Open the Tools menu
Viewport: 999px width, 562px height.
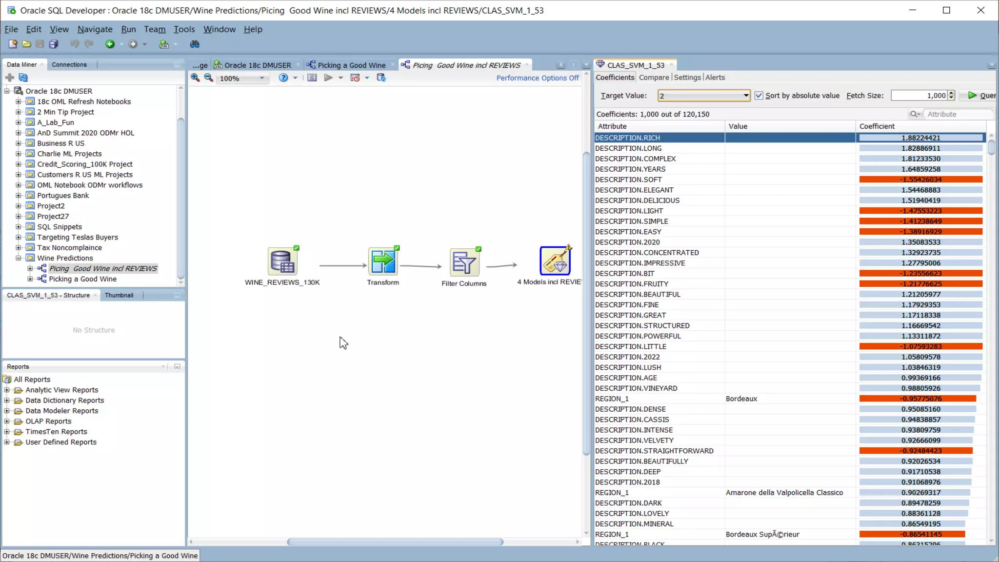point(184,29)
